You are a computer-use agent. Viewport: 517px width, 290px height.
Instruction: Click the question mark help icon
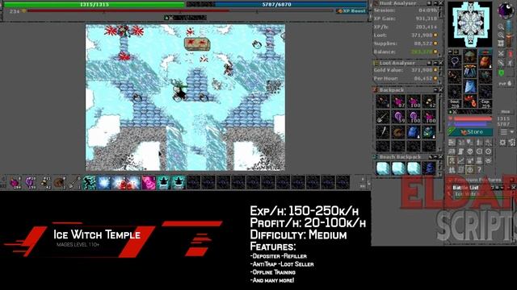[x=479, y=170]
